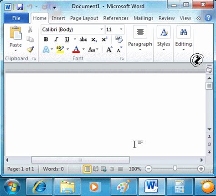Image resolution: width=216 pixels, height=196 pixels.
Task: Click the Save icon in Quick Access Toolbar
Action: (x=20, y=7)
